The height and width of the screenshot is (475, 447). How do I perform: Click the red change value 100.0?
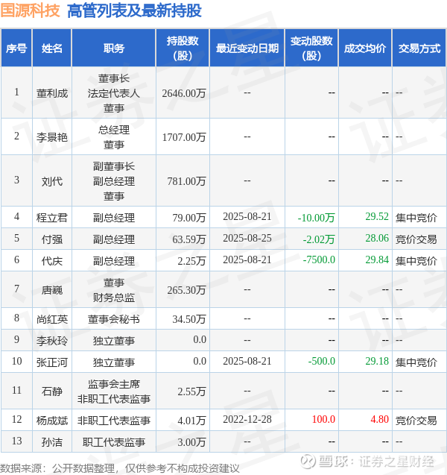click(323, 419)
